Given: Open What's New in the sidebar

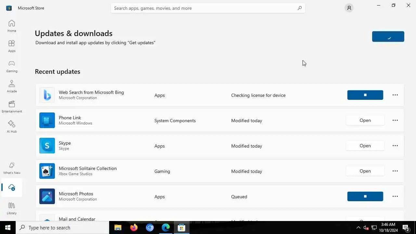Looking at the screenshot, I should 12,168.
